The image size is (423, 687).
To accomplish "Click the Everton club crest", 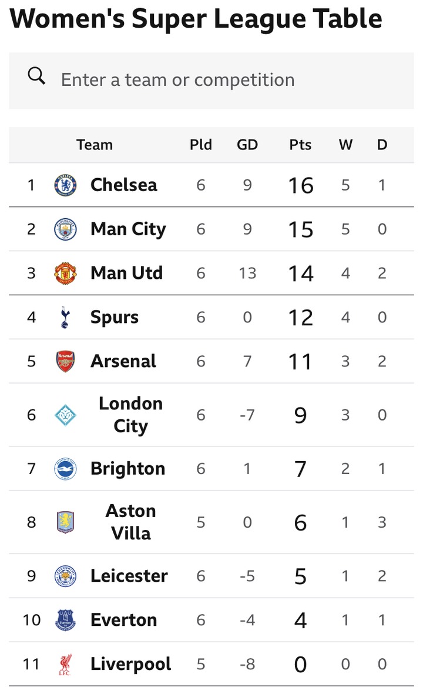I will pyautogui.click(x=65, y=620).
